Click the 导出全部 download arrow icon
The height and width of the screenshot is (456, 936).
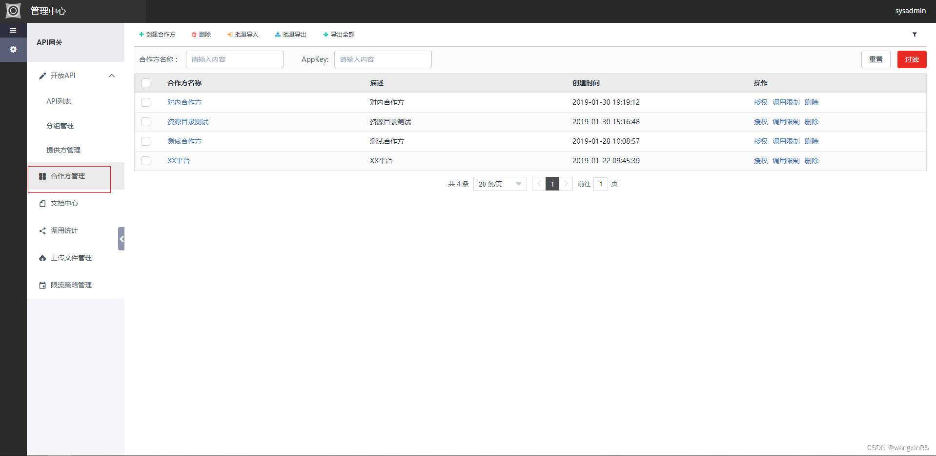[x=326, y=35]
